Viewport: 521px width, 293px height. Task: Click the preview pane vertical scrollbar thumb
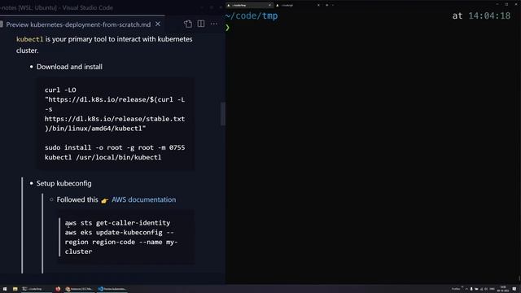click(223, 114)
